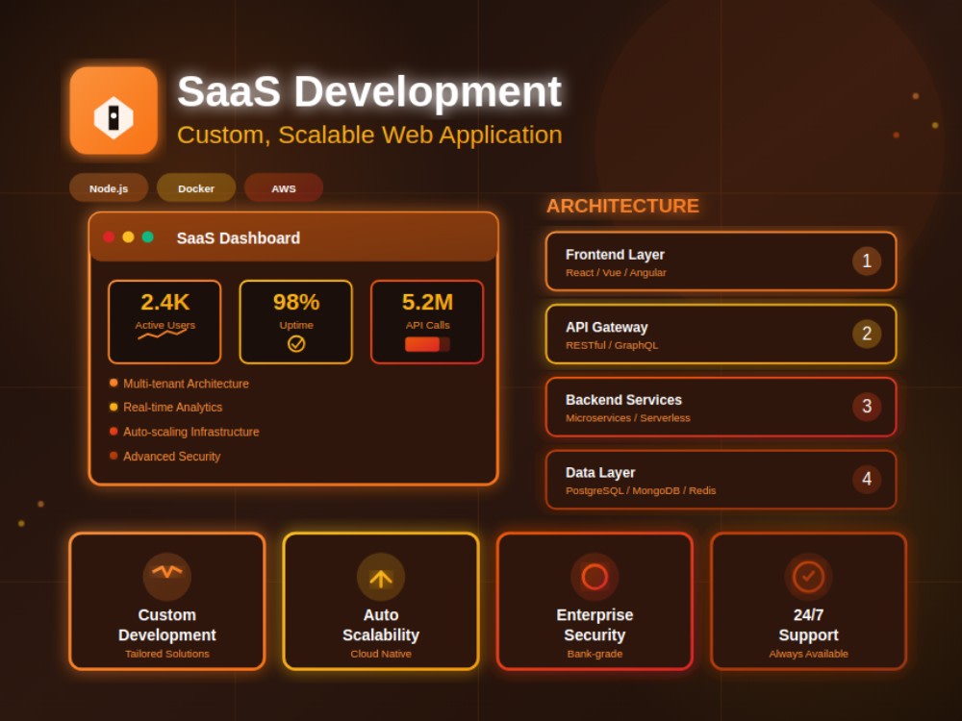Image resolution: width=962 pixels, height=721 pixels.
Task: Click the ARCHITECTURE heading
Action: (x=622, y=206)
